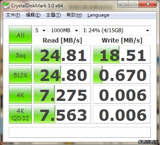Select the 512K read result 24.80

[62, 74]
